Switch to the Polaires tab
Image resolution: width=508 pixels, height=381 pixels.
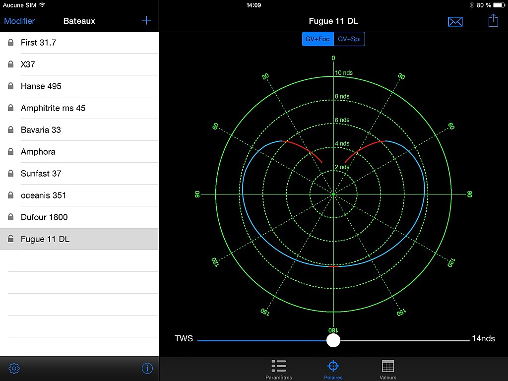pyautogui.click(x=333, y=369)
